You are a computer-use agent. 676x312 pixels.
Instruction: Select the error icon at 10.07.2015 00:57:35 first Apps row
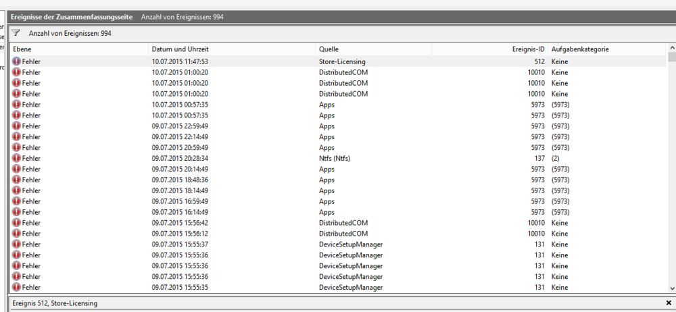click(16, 104)
